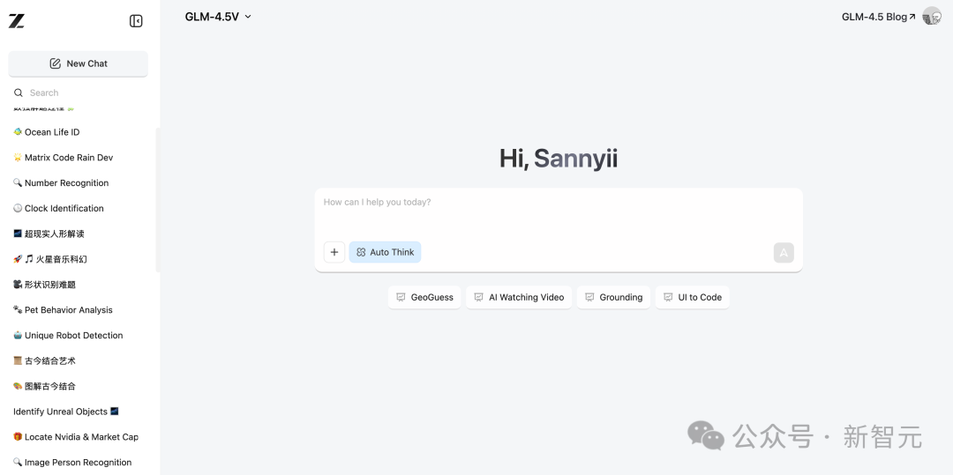Collapse the sidebar with the panel icon

click(136, 21)
